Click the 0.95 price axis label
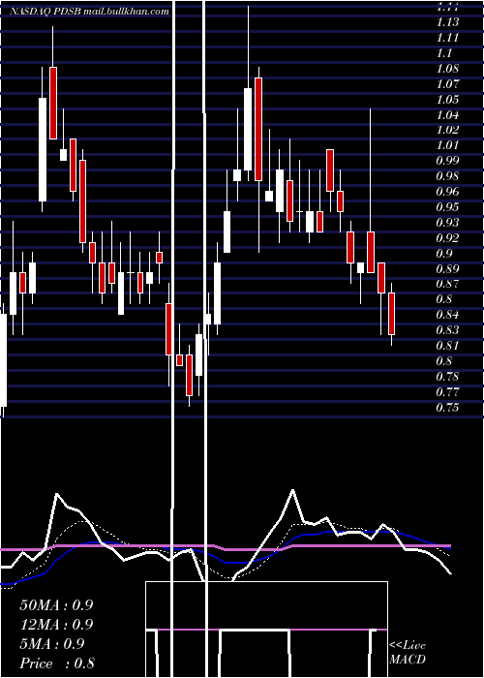This screenshot has height=678, width=484. [447, 206]
